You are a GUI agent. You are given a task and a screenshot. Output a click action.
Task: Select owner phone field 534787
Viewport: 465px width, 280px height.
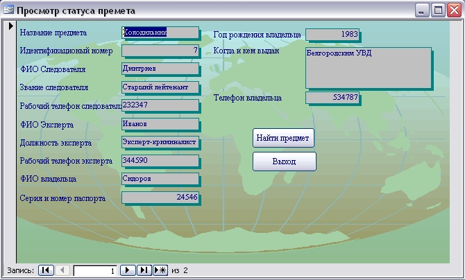(332, 98)
